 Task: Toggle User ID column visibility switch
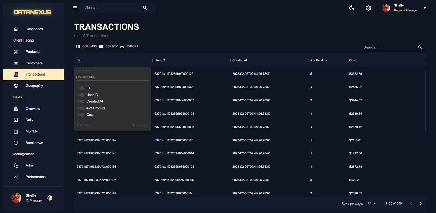tap(81, 95)
